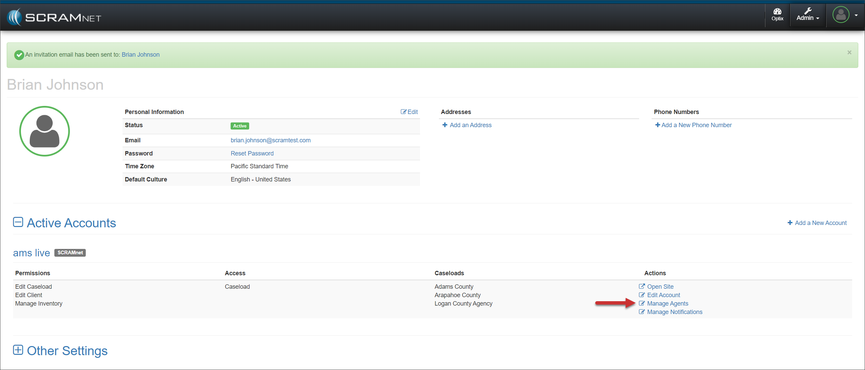Click the Manage Agents action

coord(667,304)
